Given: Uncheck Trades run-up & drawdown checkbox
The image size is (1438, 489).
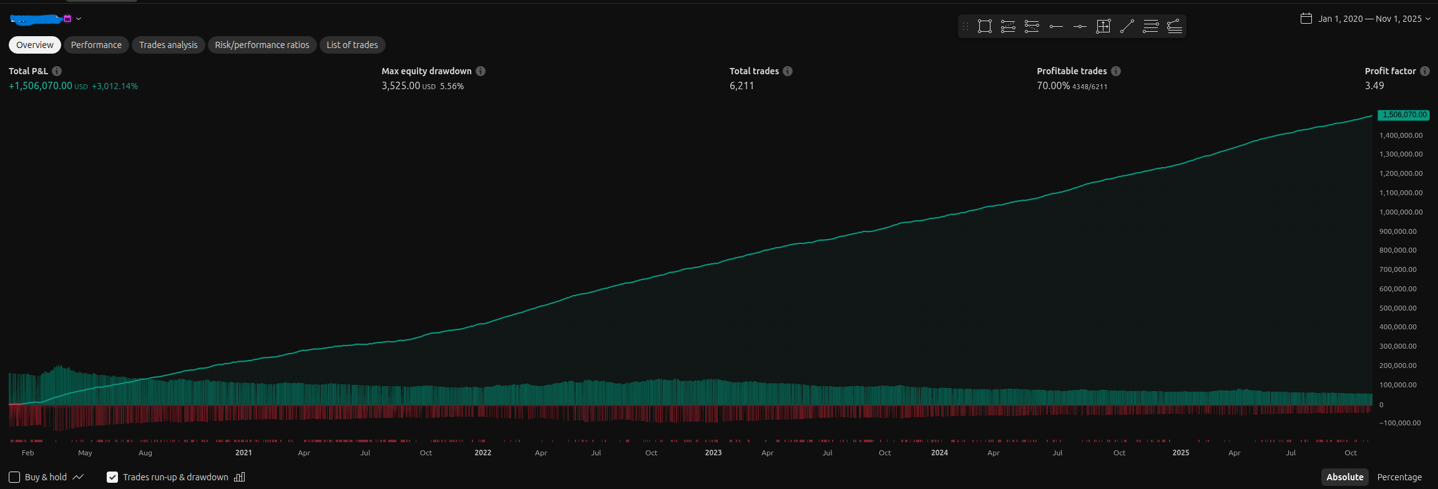Looking at the screenshot, I should point(112,477).
